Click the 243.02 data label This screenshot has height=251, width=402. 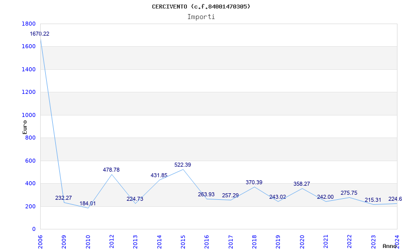pos(278,197)
